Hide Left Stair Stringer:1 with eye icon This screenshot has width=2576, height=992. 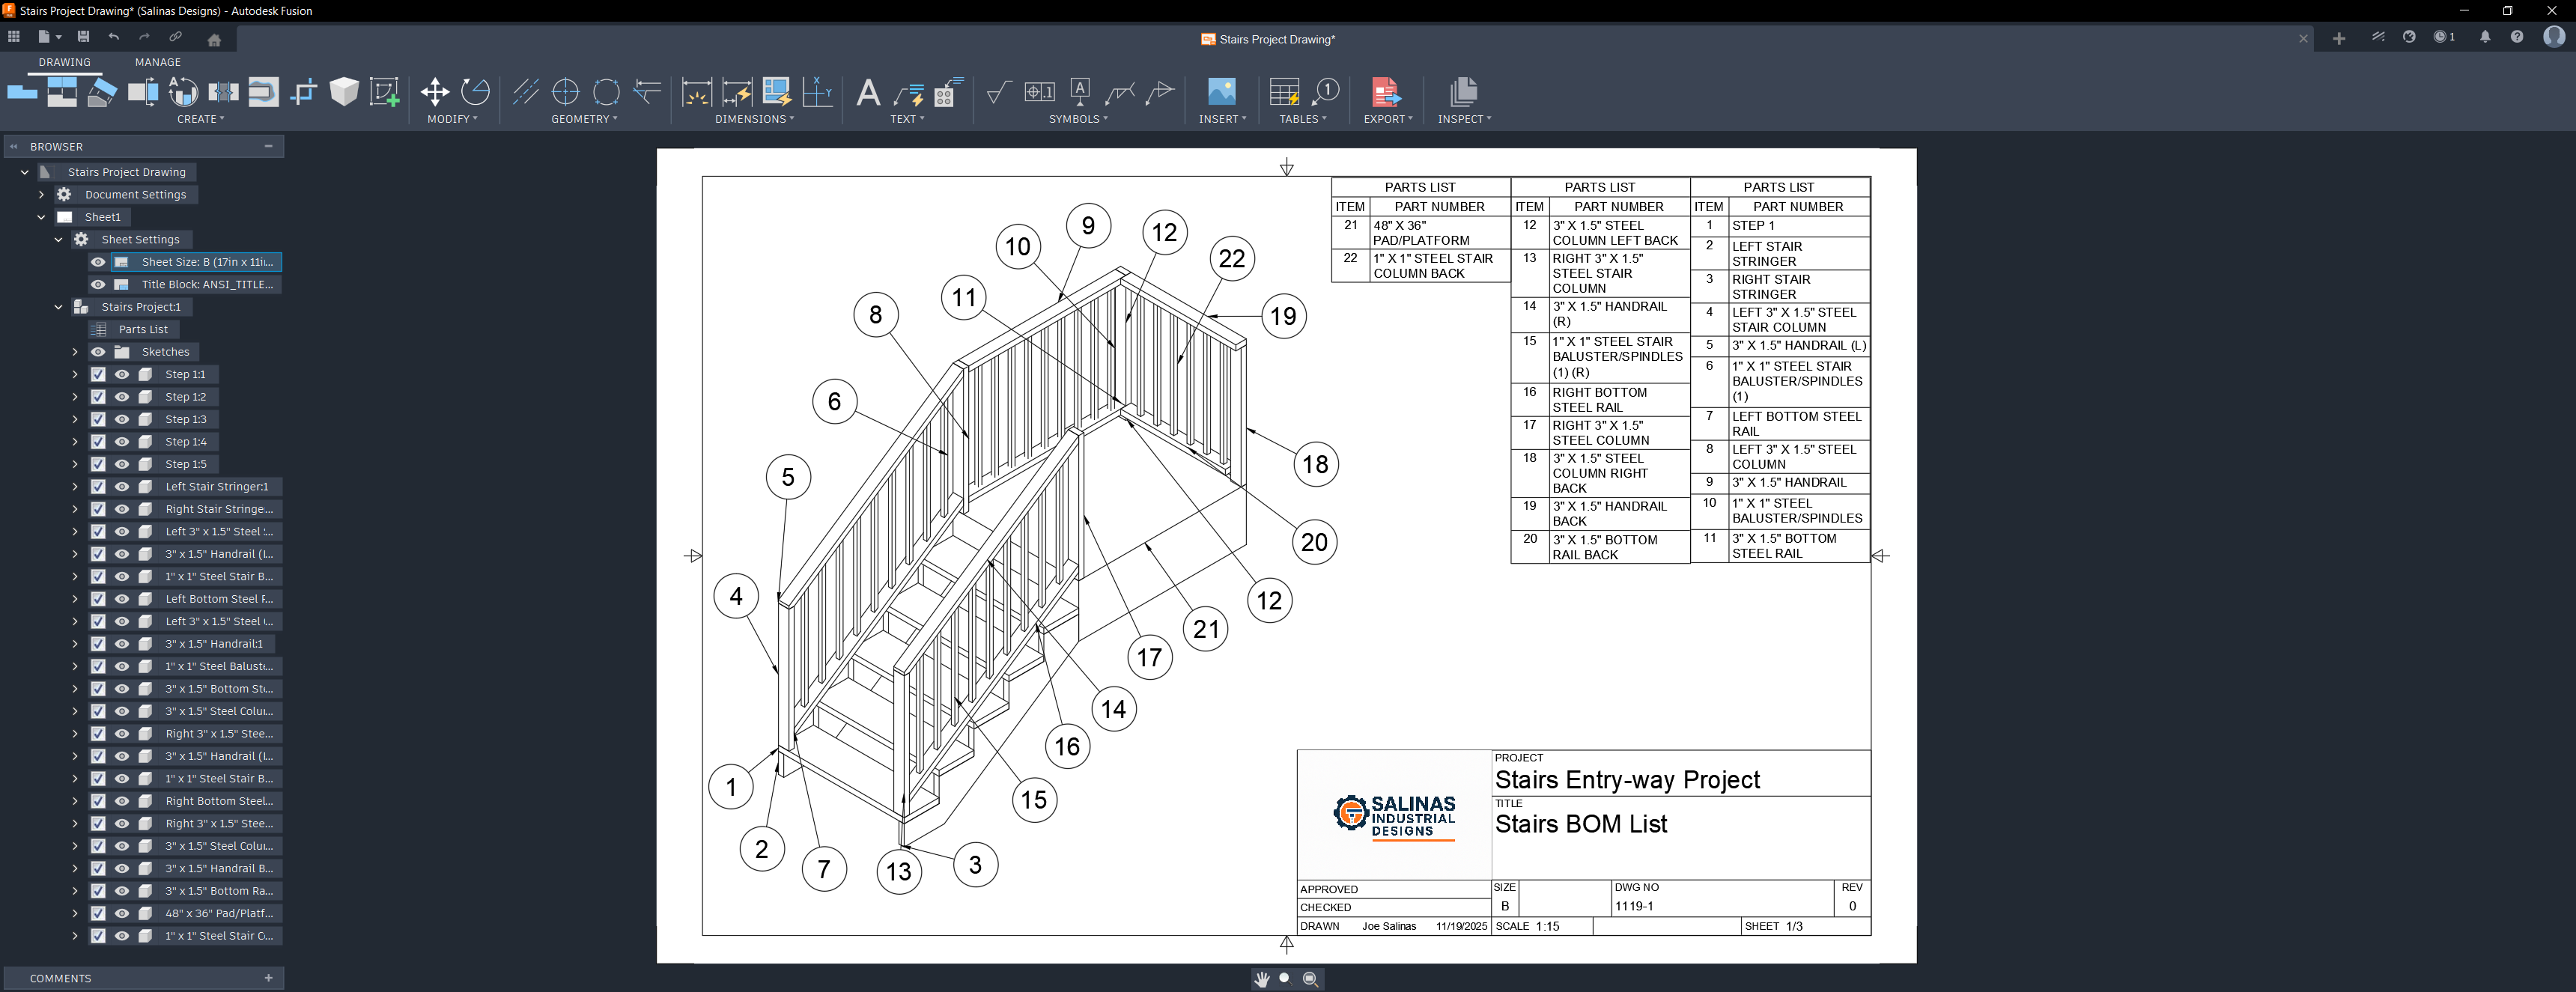click(122, 487)
